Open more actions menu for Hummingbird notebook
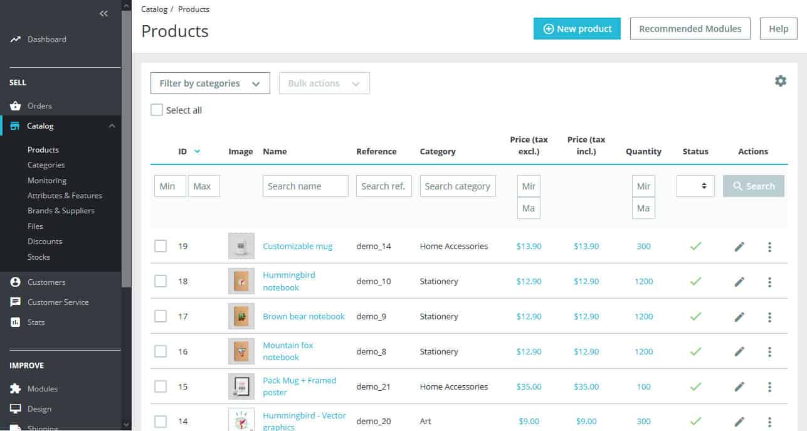The height and width of the screenshot is (431, 807). pyautogui.click(x=769, y=282)
